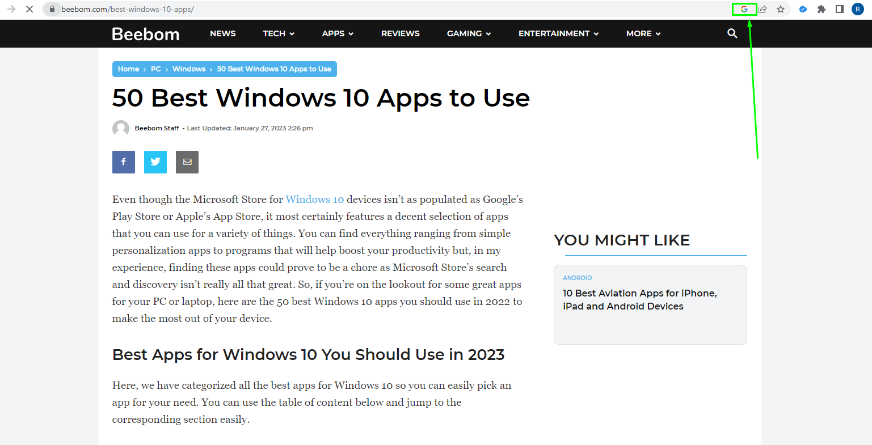
Task: Open the profile avatar R
Action: 858,9
